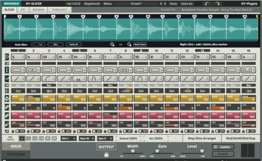Go to previous preset arrow
262x161 pixels.
pos(161,3)
